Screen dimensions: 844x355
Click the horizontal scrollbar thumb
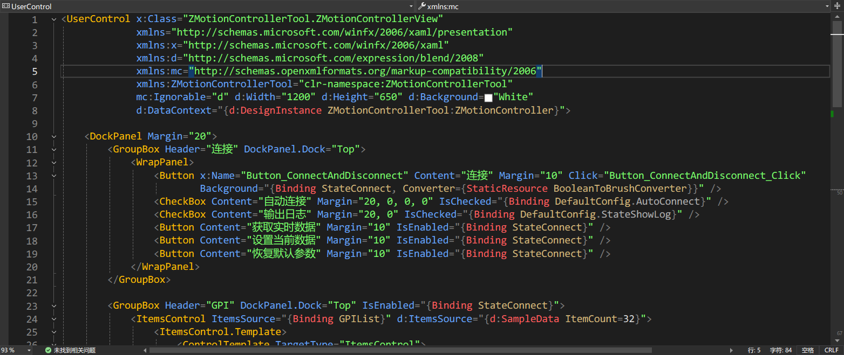pyautogui.click(x=399, y=350)
